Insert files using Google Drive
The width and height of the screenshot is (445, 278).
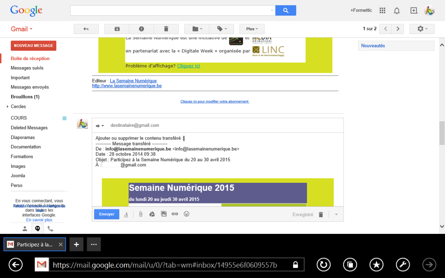152,214
